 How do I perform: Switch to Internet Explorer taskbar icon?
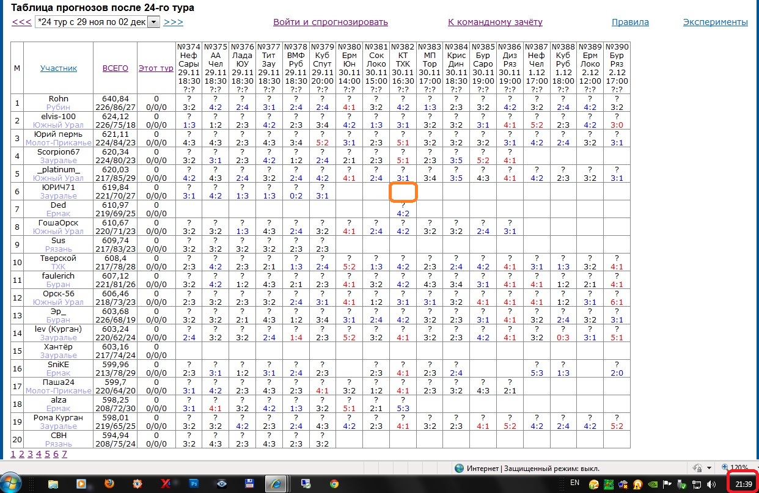pyautogui.click(x=277, y=484)
